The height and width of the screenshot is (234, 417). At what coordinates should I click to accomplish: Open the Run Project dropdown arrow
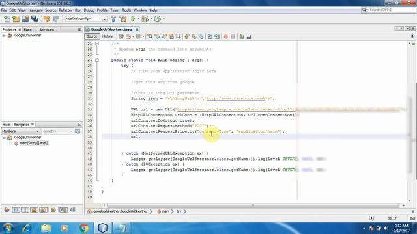tap(138, 19)
